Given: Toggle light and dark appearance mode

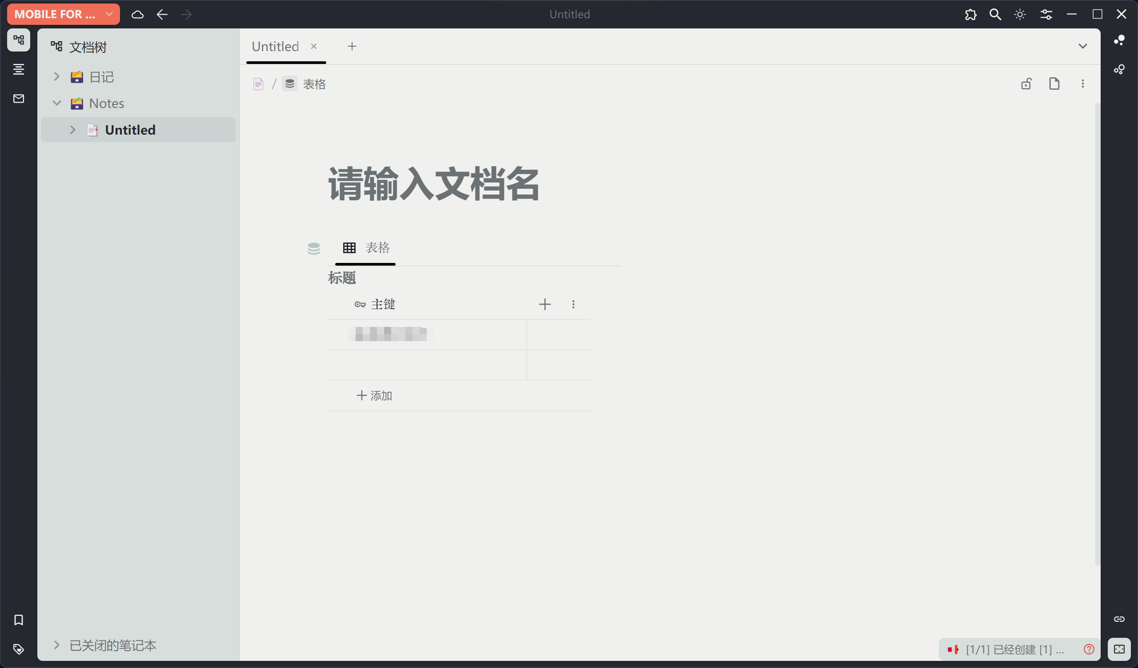Looking at the screenshot, I should 1020,15.
